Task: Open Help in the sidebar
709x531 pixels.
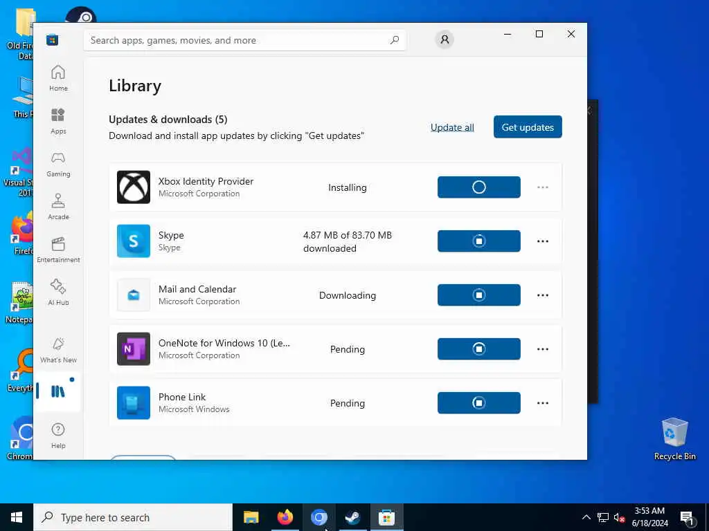Action: tap(58, 436)
